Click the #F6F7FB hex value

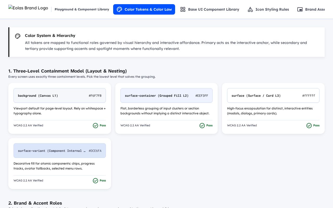(95, 96)
